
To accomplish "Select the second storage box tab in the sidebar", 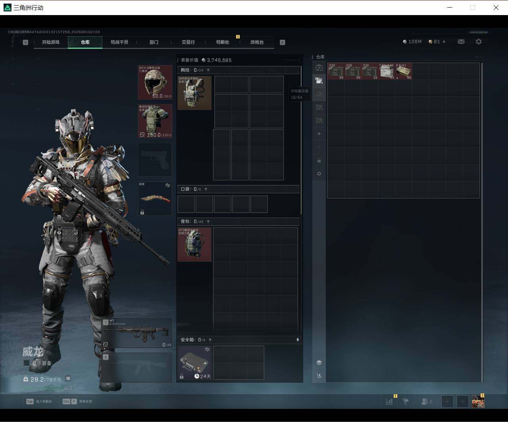I will [319, 94].
